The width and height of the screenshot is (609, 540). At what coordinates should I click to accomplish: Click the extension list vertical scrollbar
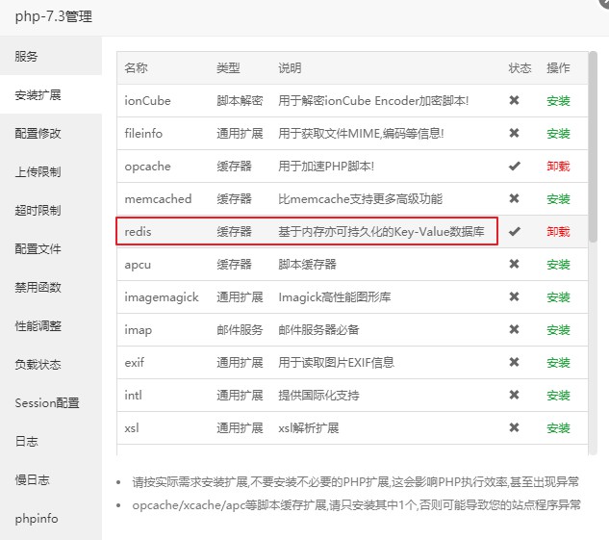pos(593,147)
